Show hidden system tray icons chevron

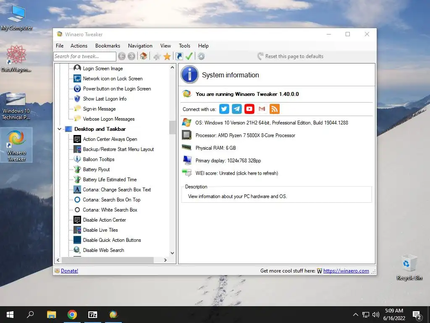click(355, 315)
